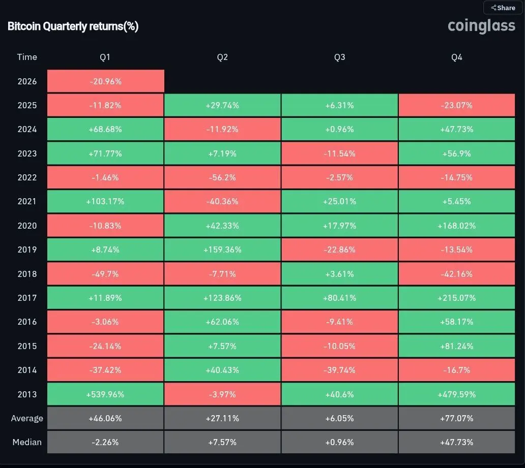
Task: Select the 2013 row label
Action: pos(27,394)
